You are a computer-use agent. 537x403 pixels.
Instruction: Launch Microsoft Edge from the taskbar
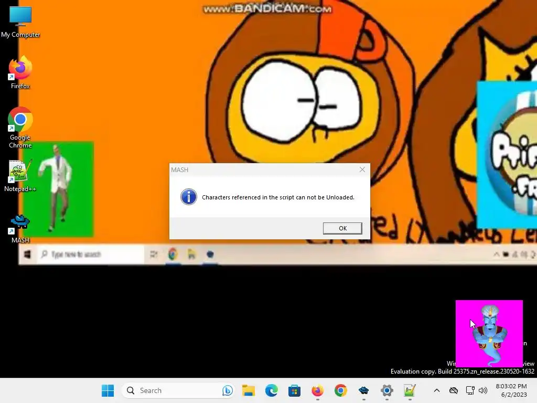coord(271,390)
